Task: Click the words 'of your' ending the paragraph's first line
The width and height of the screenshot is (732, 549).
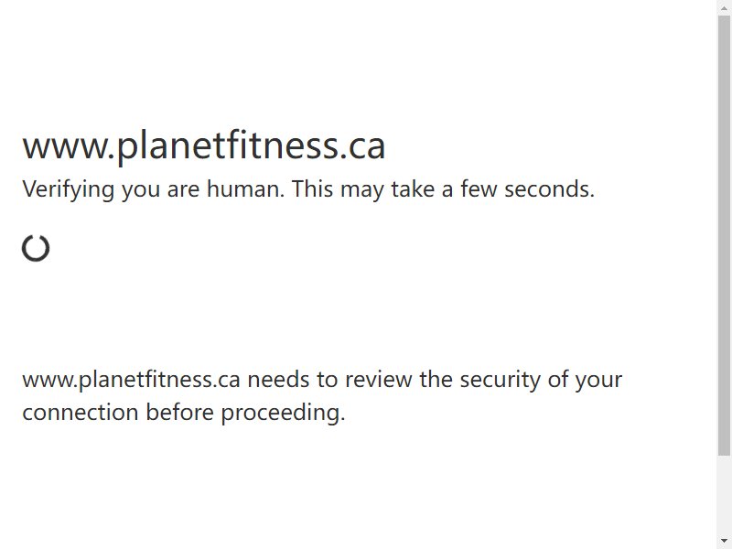Action: (585, 380)
